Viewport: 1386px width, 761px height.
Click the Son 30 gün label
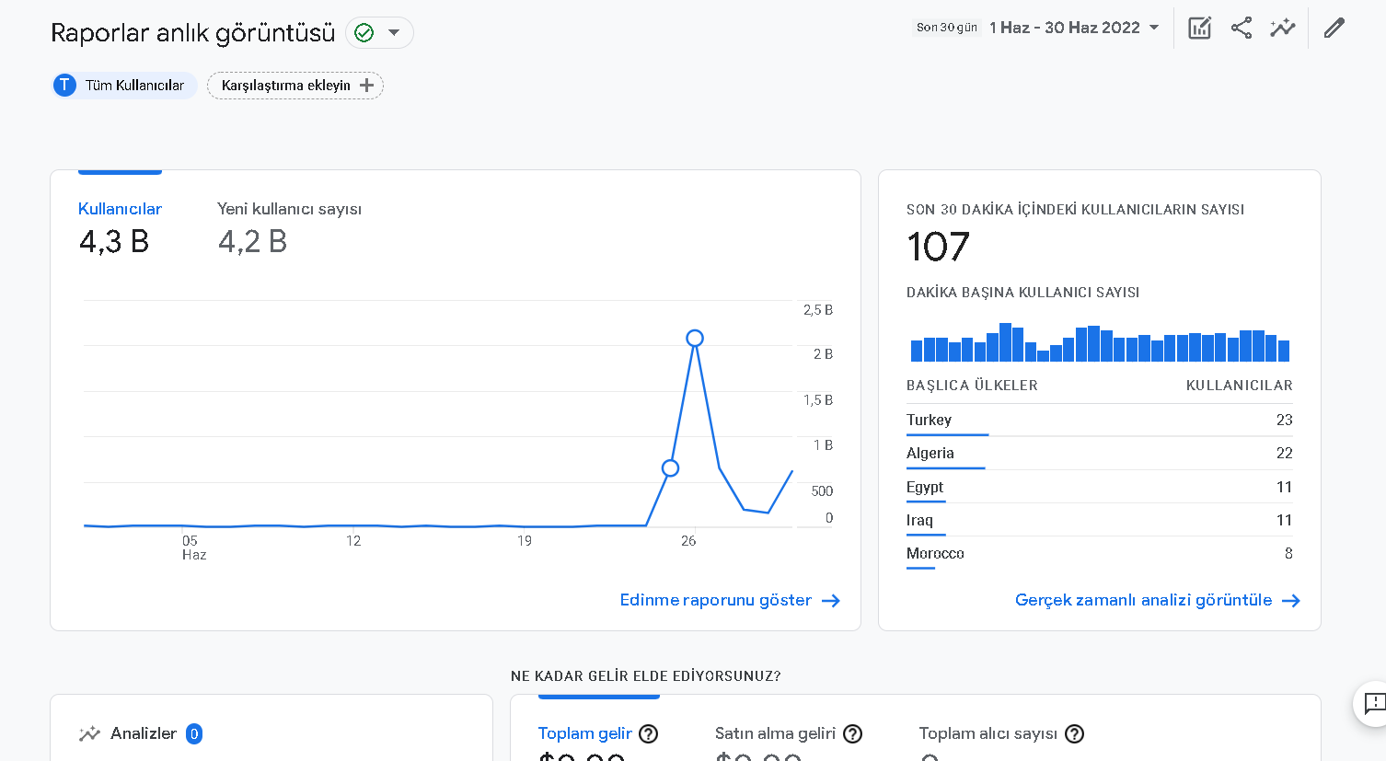point(947,28)
